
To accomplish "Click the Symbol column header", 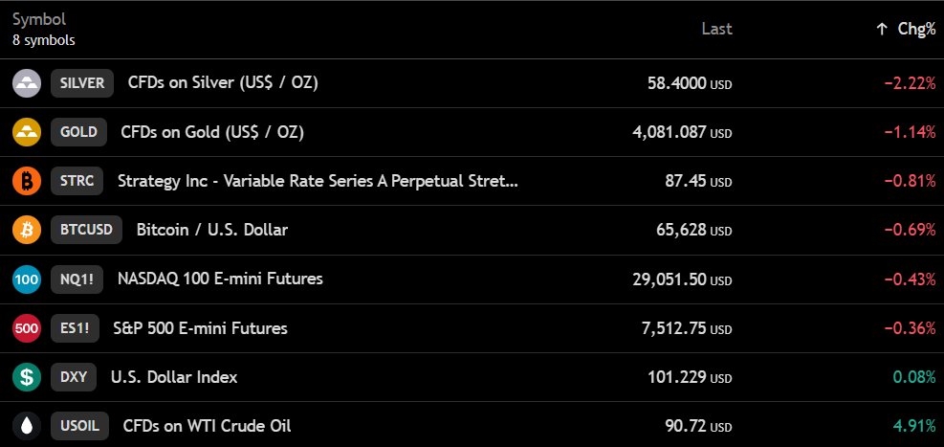I will tap(39, 19).
